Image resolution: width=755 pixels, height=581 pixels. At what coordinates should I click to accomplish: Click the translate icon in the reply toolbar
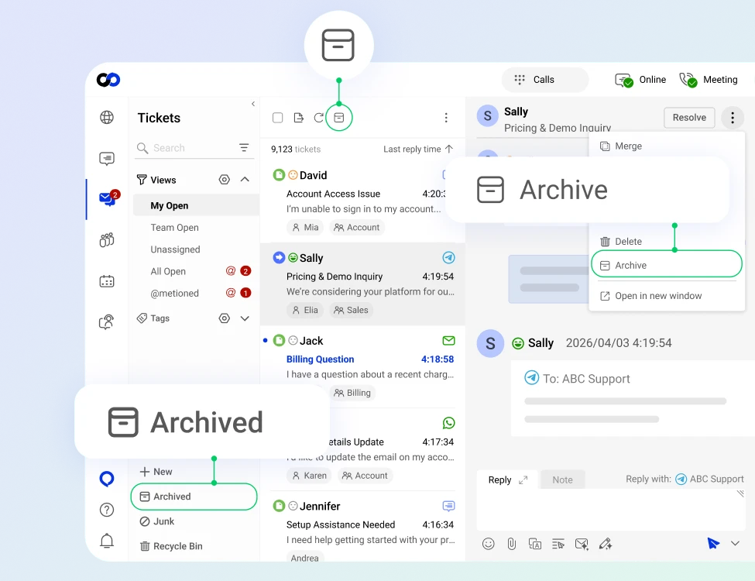[535, 544]
